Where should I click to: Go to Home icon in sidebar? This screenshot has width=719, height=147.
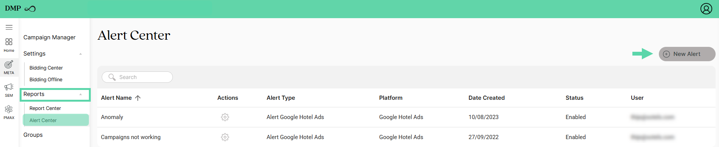point(9,42)
